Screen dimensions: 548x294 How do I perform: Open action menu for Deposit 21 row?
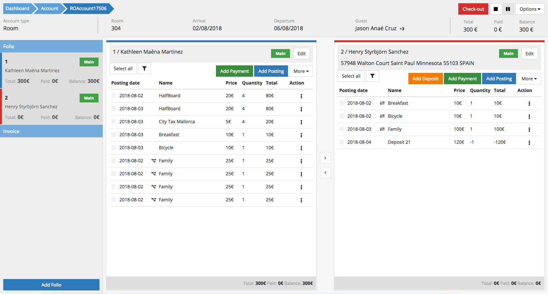529,142
